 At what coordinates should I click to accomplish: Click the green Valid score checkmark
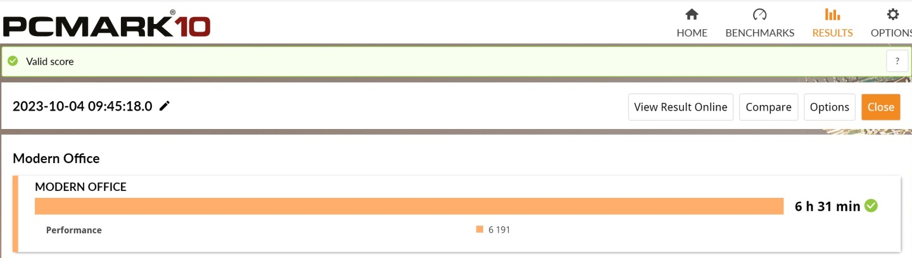[x=13, y=61]
